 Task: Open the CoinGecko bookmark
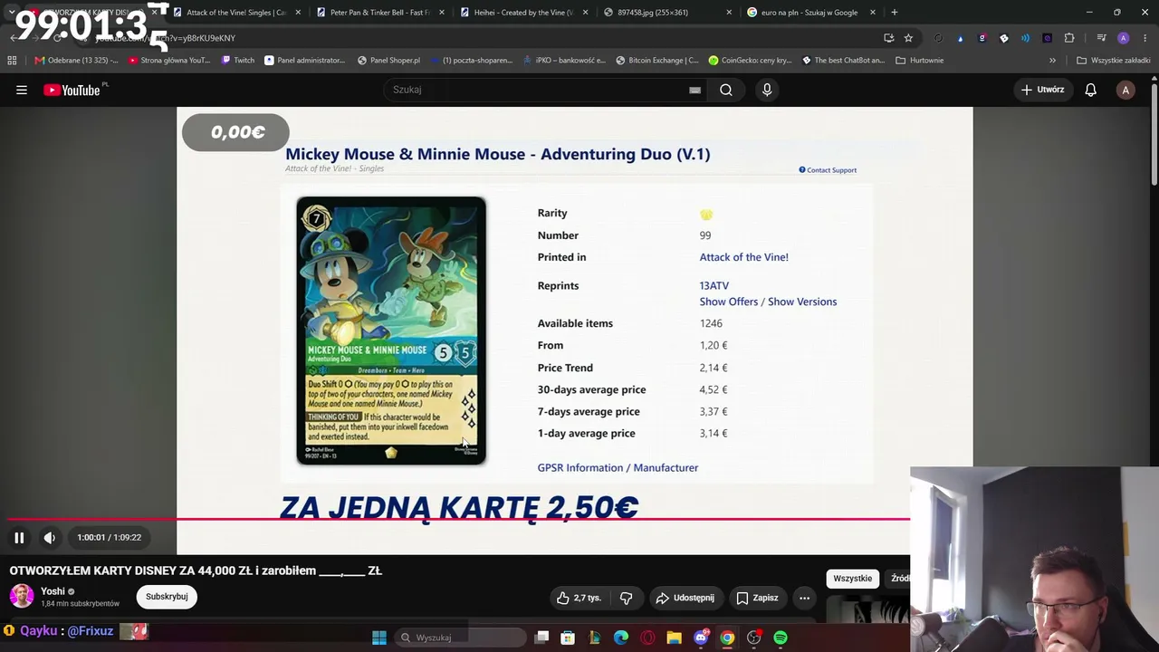click(x=750, y=61)
